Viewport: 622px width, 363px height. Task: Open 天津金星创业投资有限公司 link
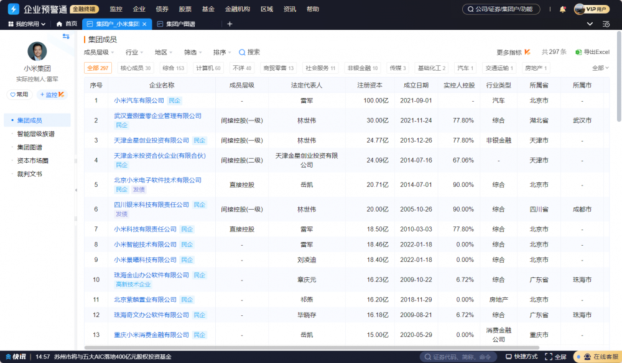[x=152, y=140]
